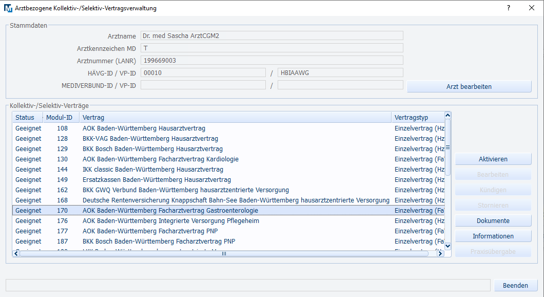
Task: Click the help question mark button
Action: tap(508, 8)
